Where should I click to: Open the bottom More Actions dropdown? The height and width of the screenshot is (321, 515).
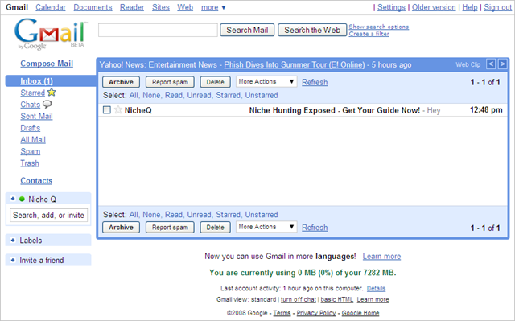(266, 227)
